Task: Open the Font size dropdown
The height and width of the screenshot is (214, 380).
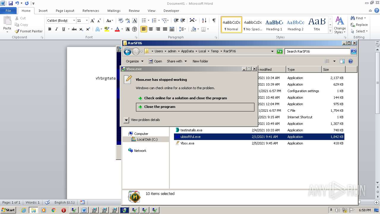Action: coord(87,21)
